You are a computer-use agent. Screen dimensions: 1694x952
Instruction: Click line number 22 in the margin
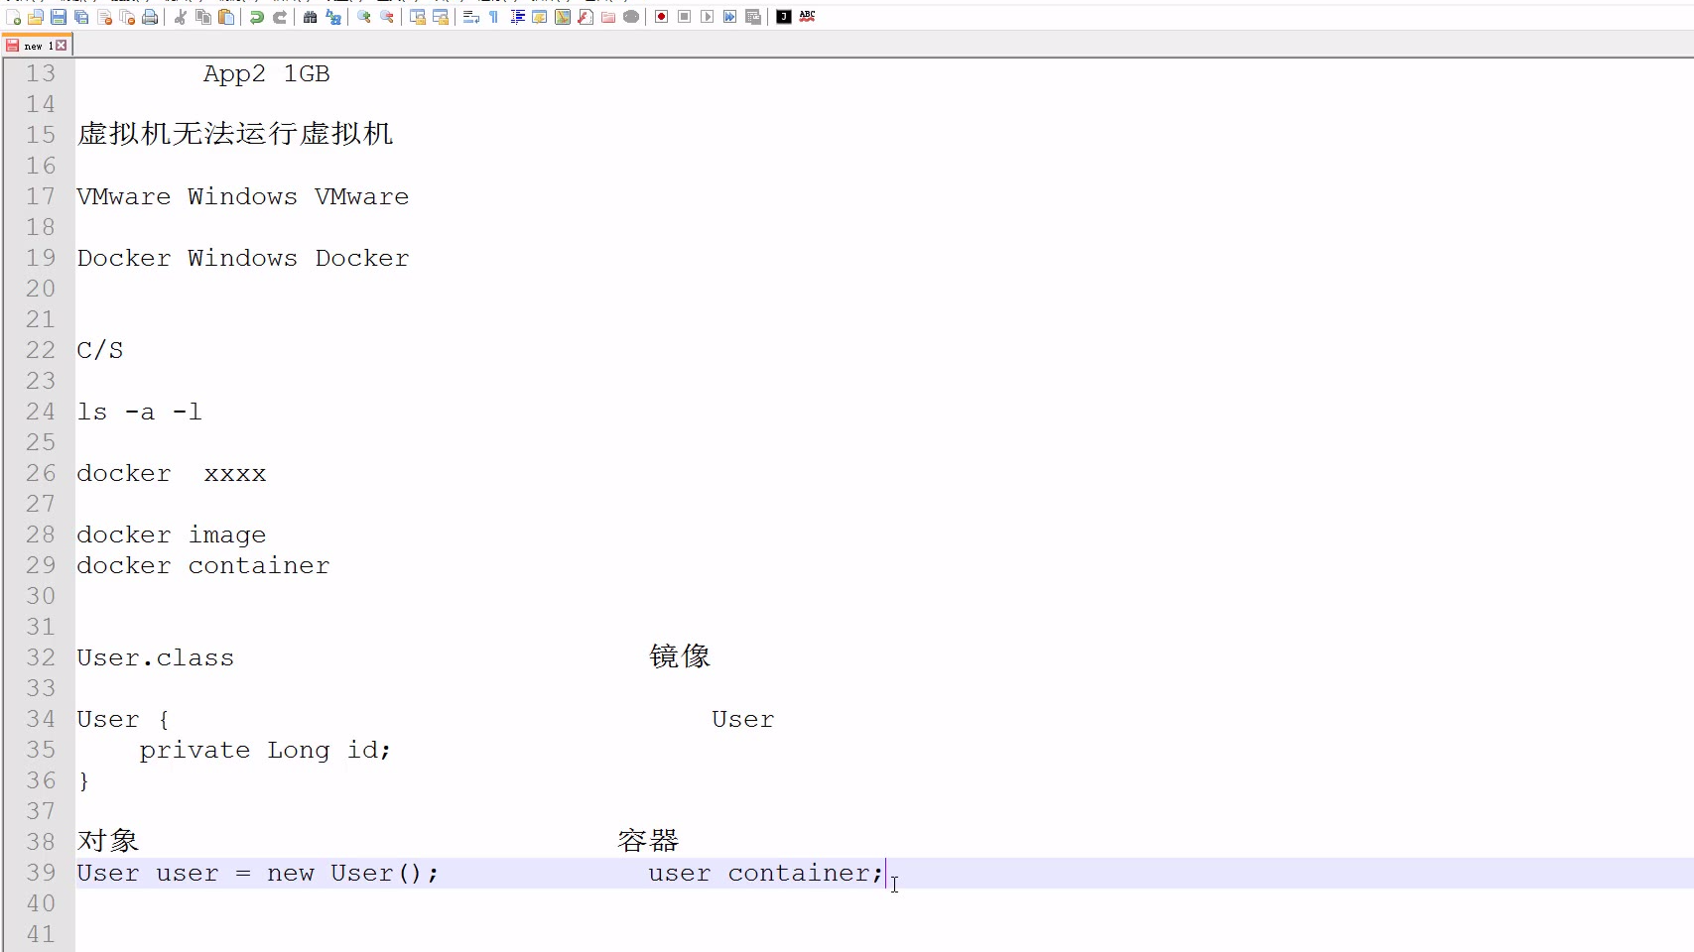pyautogui.click(x=41, y=350)
